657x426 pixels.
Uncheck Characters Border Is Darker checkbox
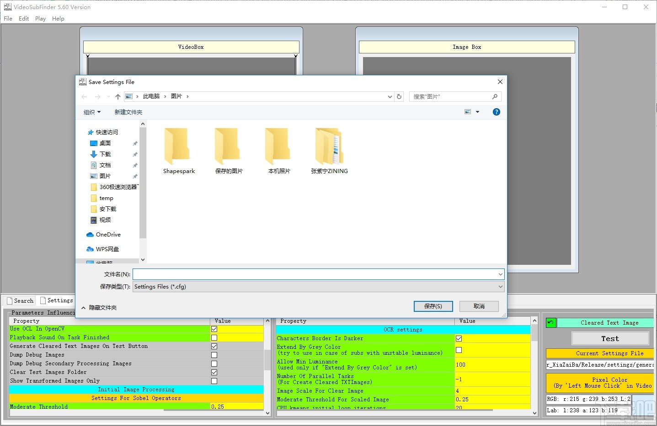coord(459,339)
